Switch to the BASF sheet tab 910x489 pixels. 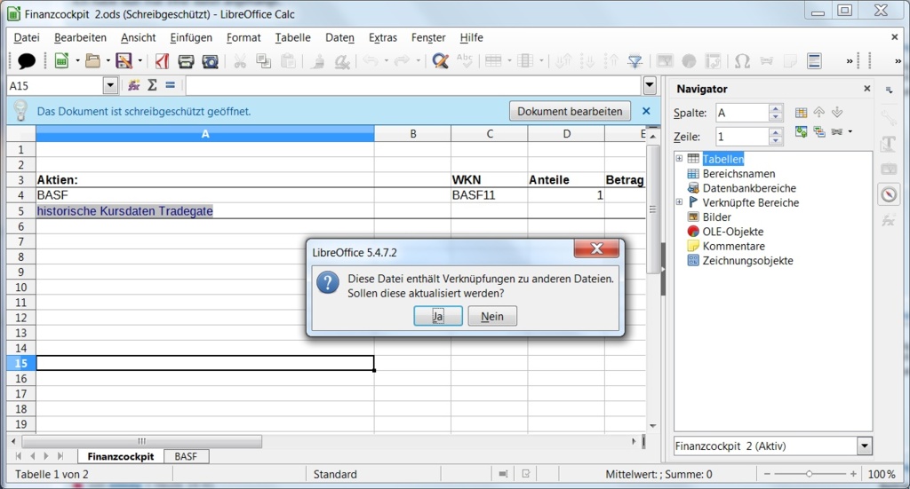186,456
